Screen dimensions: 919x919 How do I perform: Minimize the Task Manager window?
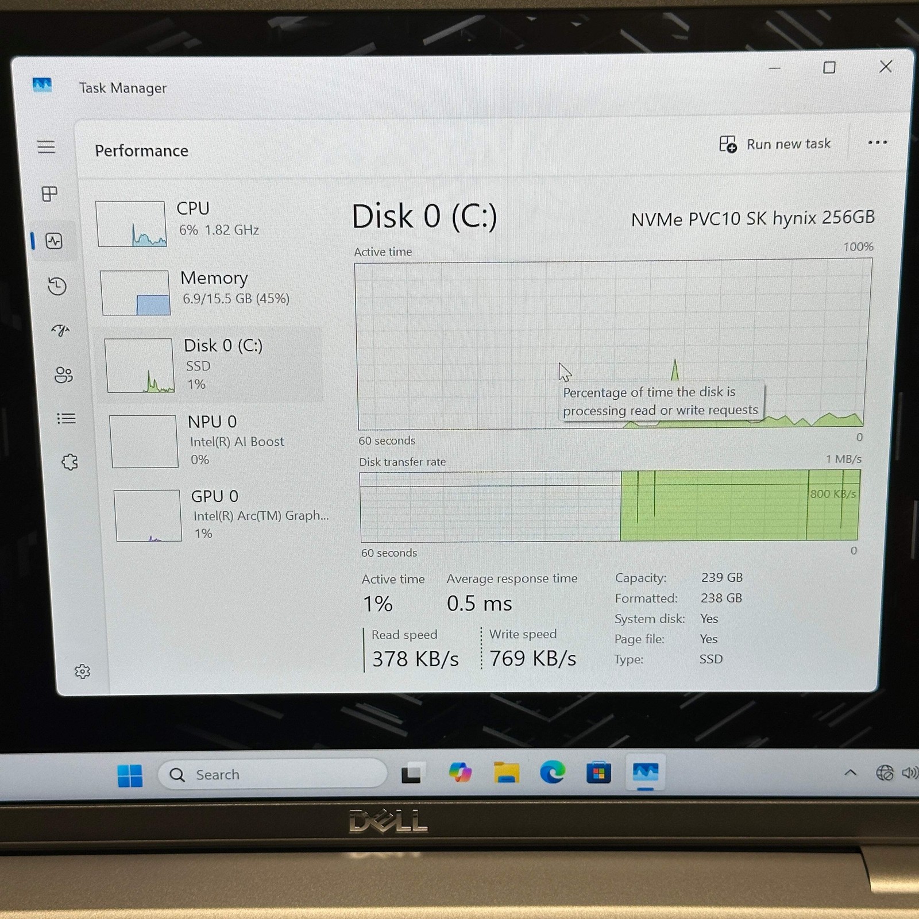[x=775, y=68]
